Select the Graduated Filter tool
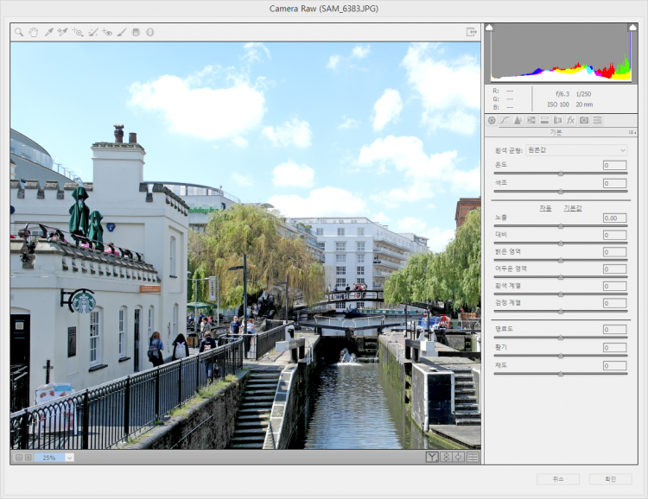Viewport: 648px width, 499px height. pos(136,32)
